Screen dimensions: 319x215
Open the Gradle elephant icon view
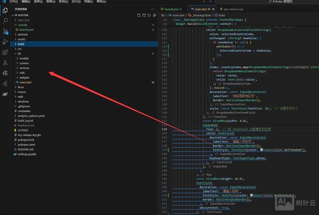(x=5, y=94)
